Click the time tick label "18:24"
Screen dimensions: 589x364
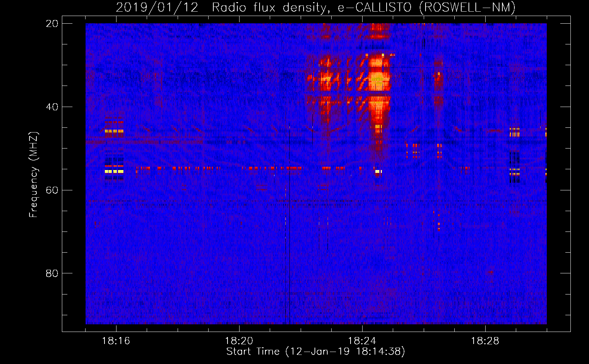tap(362, 341)
